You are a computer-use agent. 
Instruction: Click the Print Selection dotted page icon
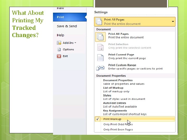[x=100, y=47]
